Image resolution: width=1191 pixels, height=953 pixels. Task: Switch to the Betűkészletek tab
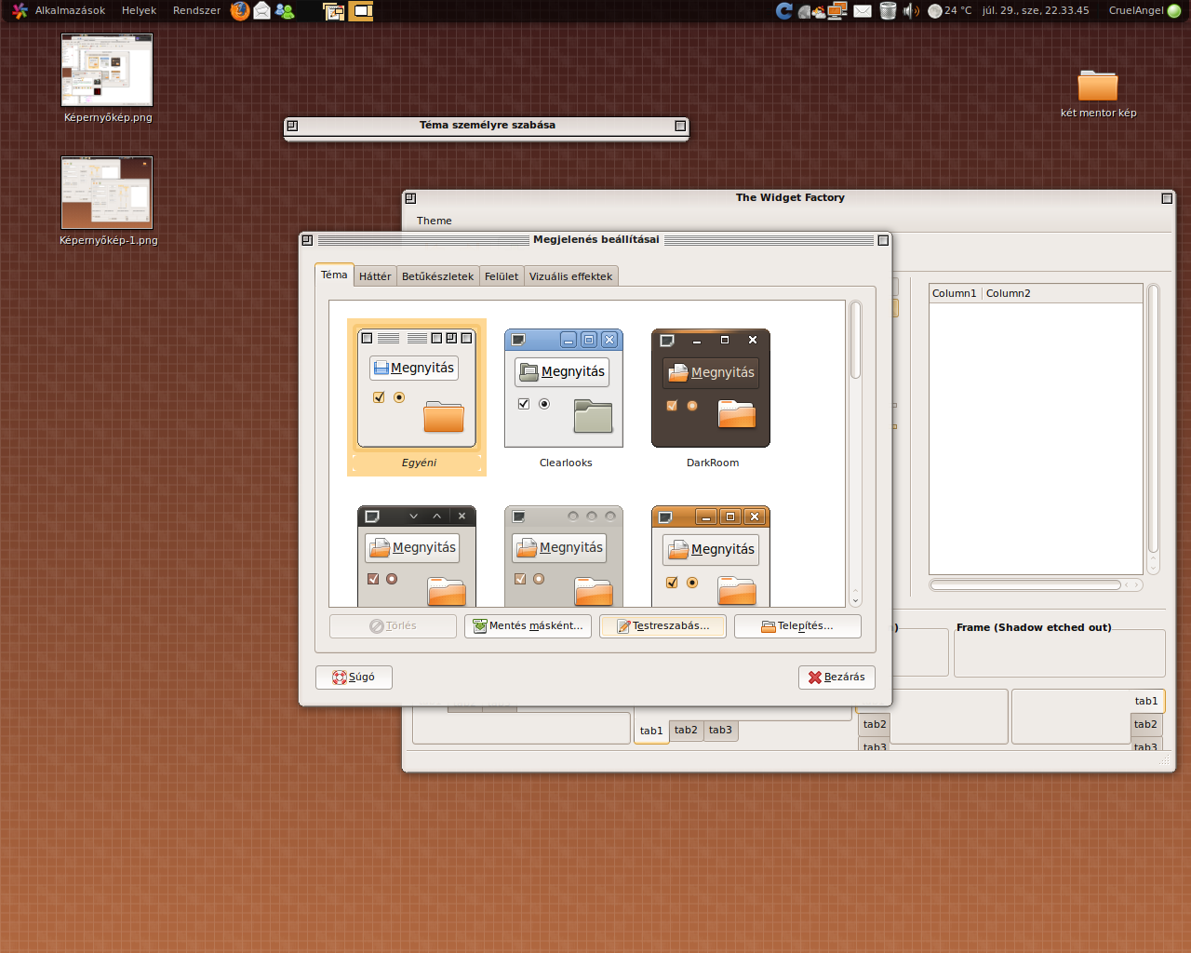437,276
